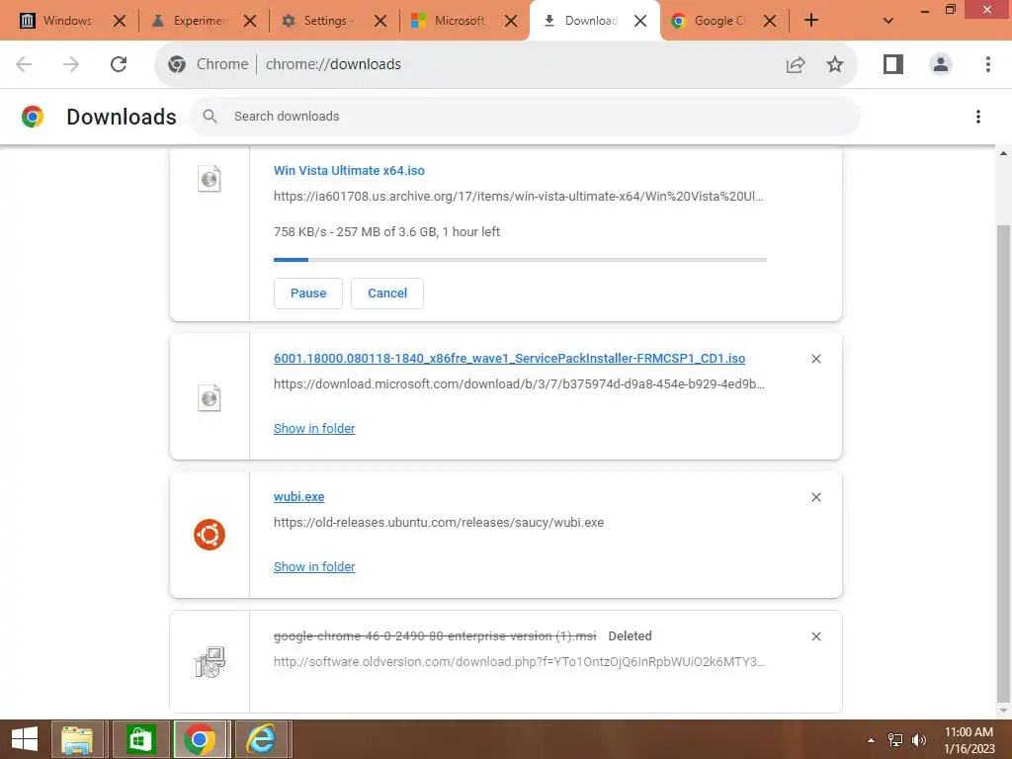This screenshot has height=759, width=1012.
Task: Close the Windows tab
Action: click(x=120, y=21)
